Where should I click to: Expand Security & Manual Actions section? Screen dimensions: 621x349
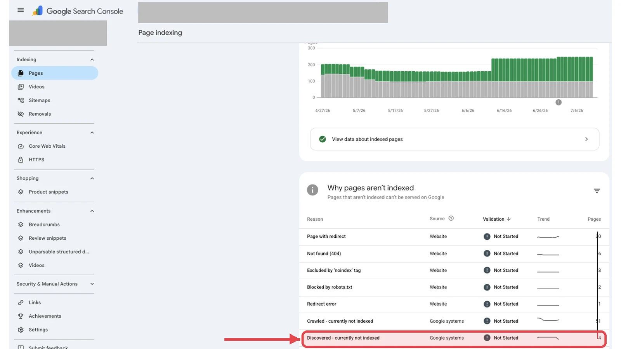coord(92,283)
